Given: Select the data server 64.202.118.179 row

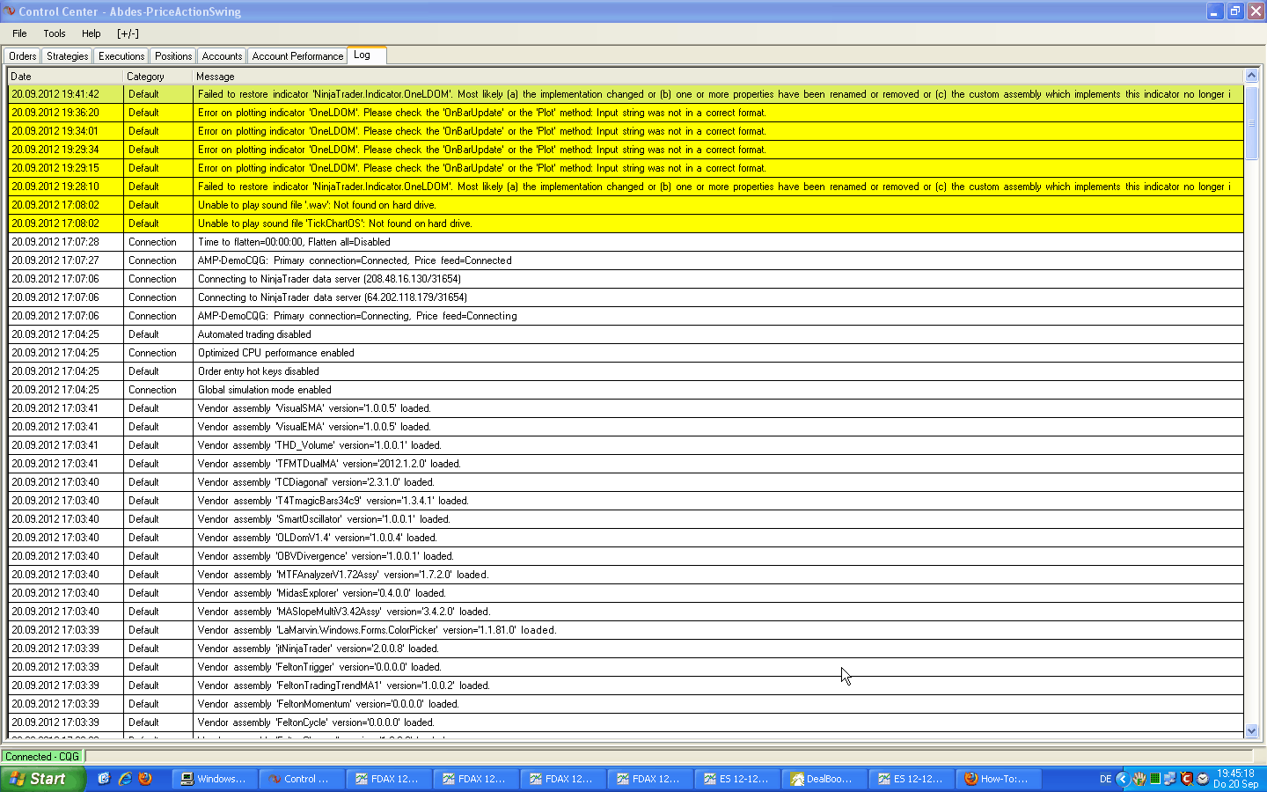Looking at the screenshot, I should click(626, 297).
